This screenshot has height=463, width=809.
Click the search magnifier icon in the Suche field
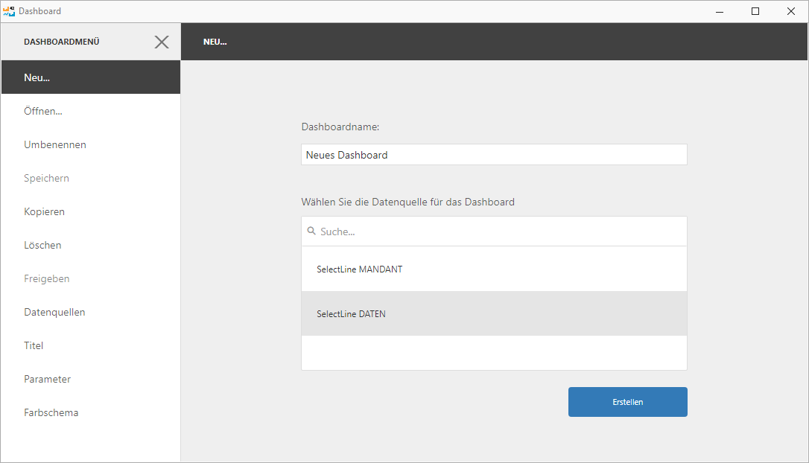[x=311, y=231]
